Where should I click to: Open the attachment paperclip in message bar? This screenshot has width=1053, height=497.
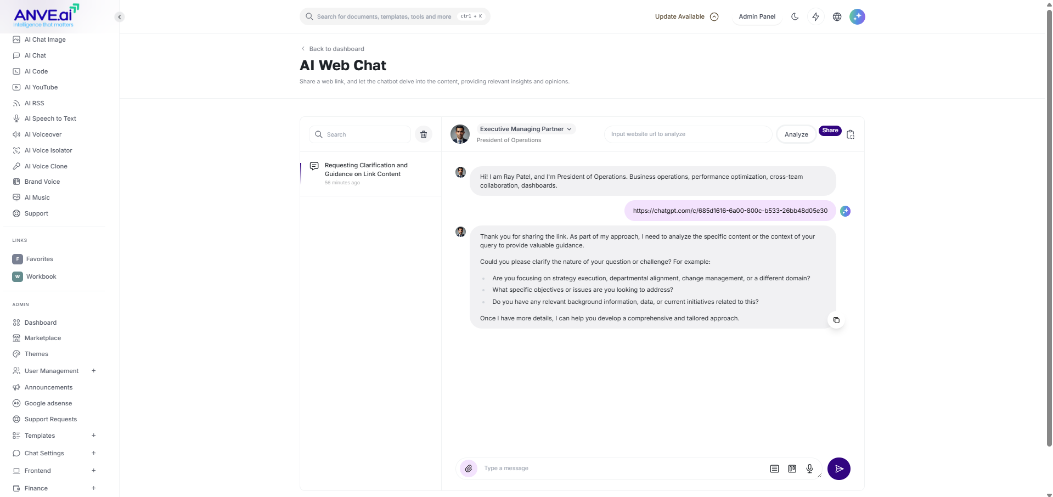coord(468,468)
